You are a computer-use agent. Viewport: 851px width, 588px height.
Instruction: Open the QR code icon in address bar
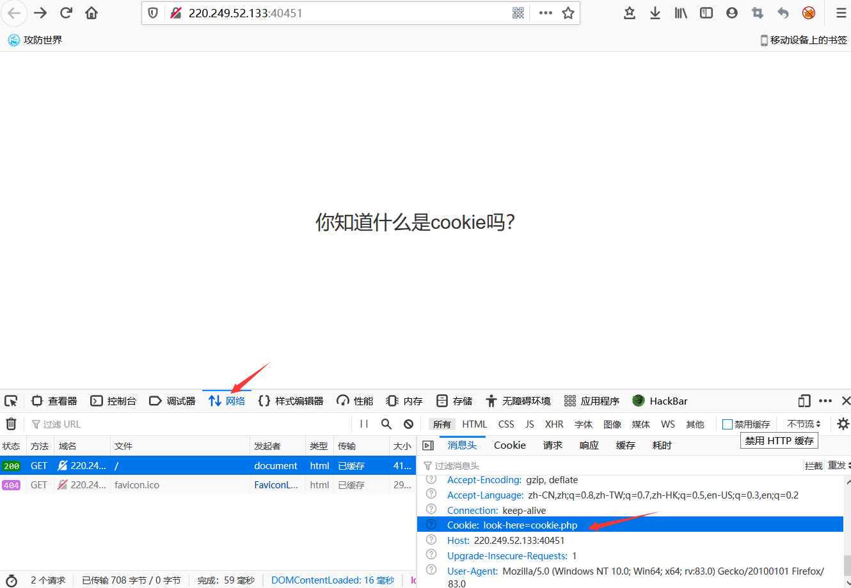click(518, 13)
